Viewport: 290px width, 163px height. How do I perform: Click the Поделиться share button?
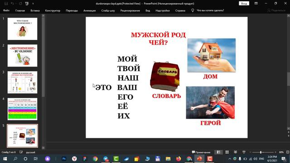pos(276,10)
